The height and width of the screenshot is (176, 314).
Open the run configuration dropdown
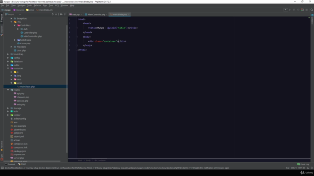point(285,10)
